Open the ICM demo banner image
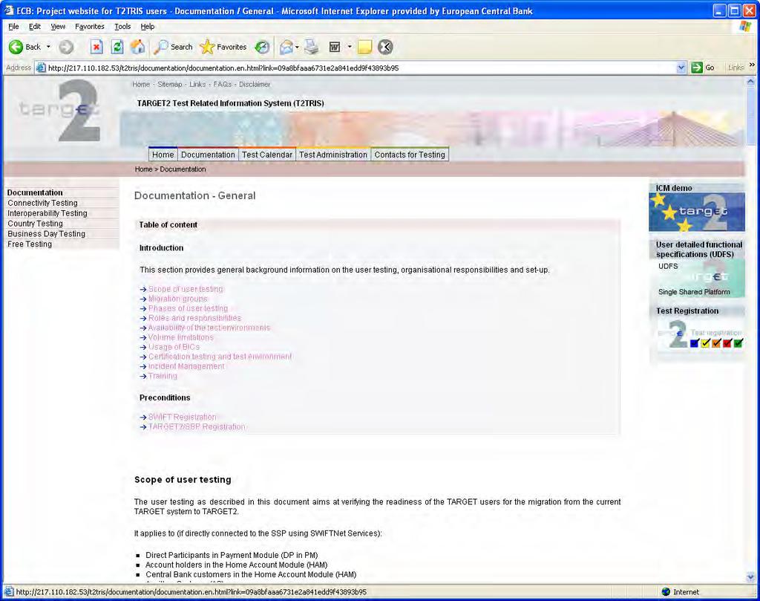The height and width of the screenshot is (601, 760). [696, 212]
